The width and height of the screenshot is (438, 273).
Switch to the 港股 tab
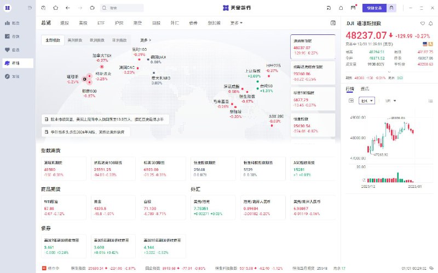click(65, 23)
